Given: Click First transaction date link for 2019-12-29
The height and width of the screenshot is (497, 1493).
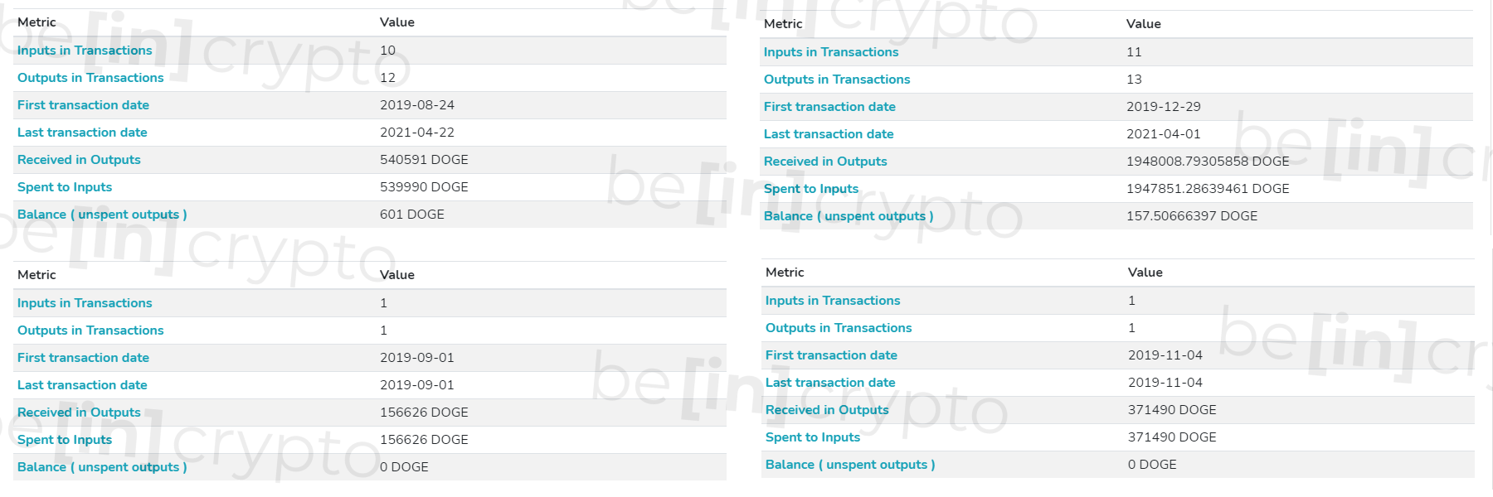Looking at the screenshot, I should tap(829, 107).
